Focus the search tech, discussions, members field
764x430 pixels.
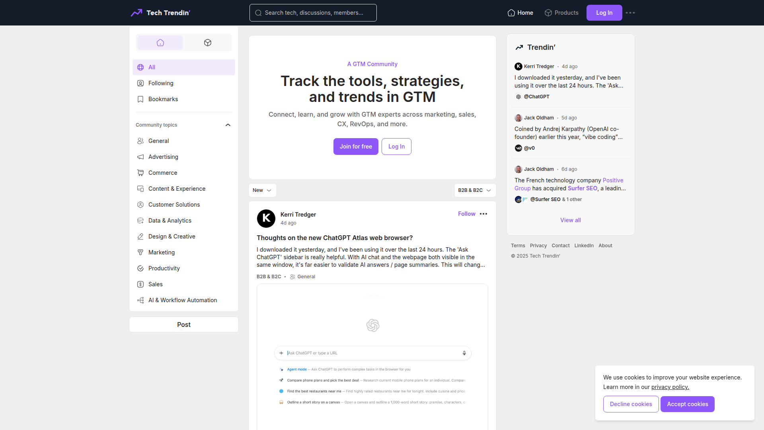point(313,13)
